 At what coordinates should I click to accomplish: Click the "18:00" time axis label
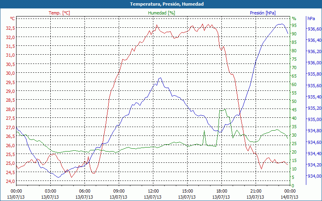click(x=222, y=191)
